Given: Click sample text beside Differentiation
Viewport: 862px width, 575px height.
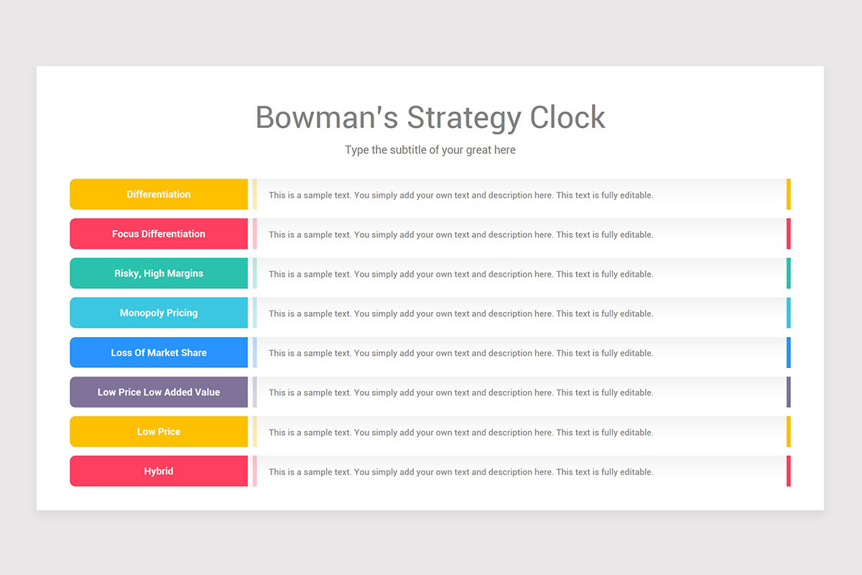Looking at the screenshot, I should (461, 195).
